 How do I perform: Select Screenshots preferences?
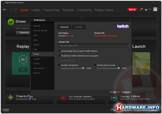(x=43, y=68)
